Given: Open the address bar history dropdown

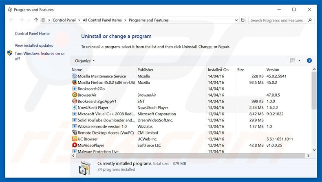Looking at the screenshot, I should click(236, 20).
